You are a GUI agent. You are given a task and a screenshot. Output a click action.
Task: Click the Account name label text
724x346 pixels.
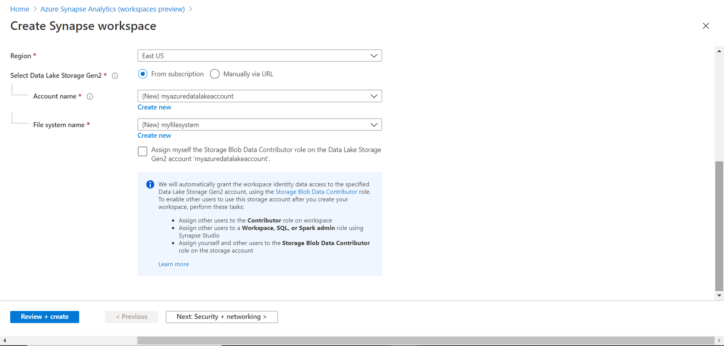pos(55,96)
